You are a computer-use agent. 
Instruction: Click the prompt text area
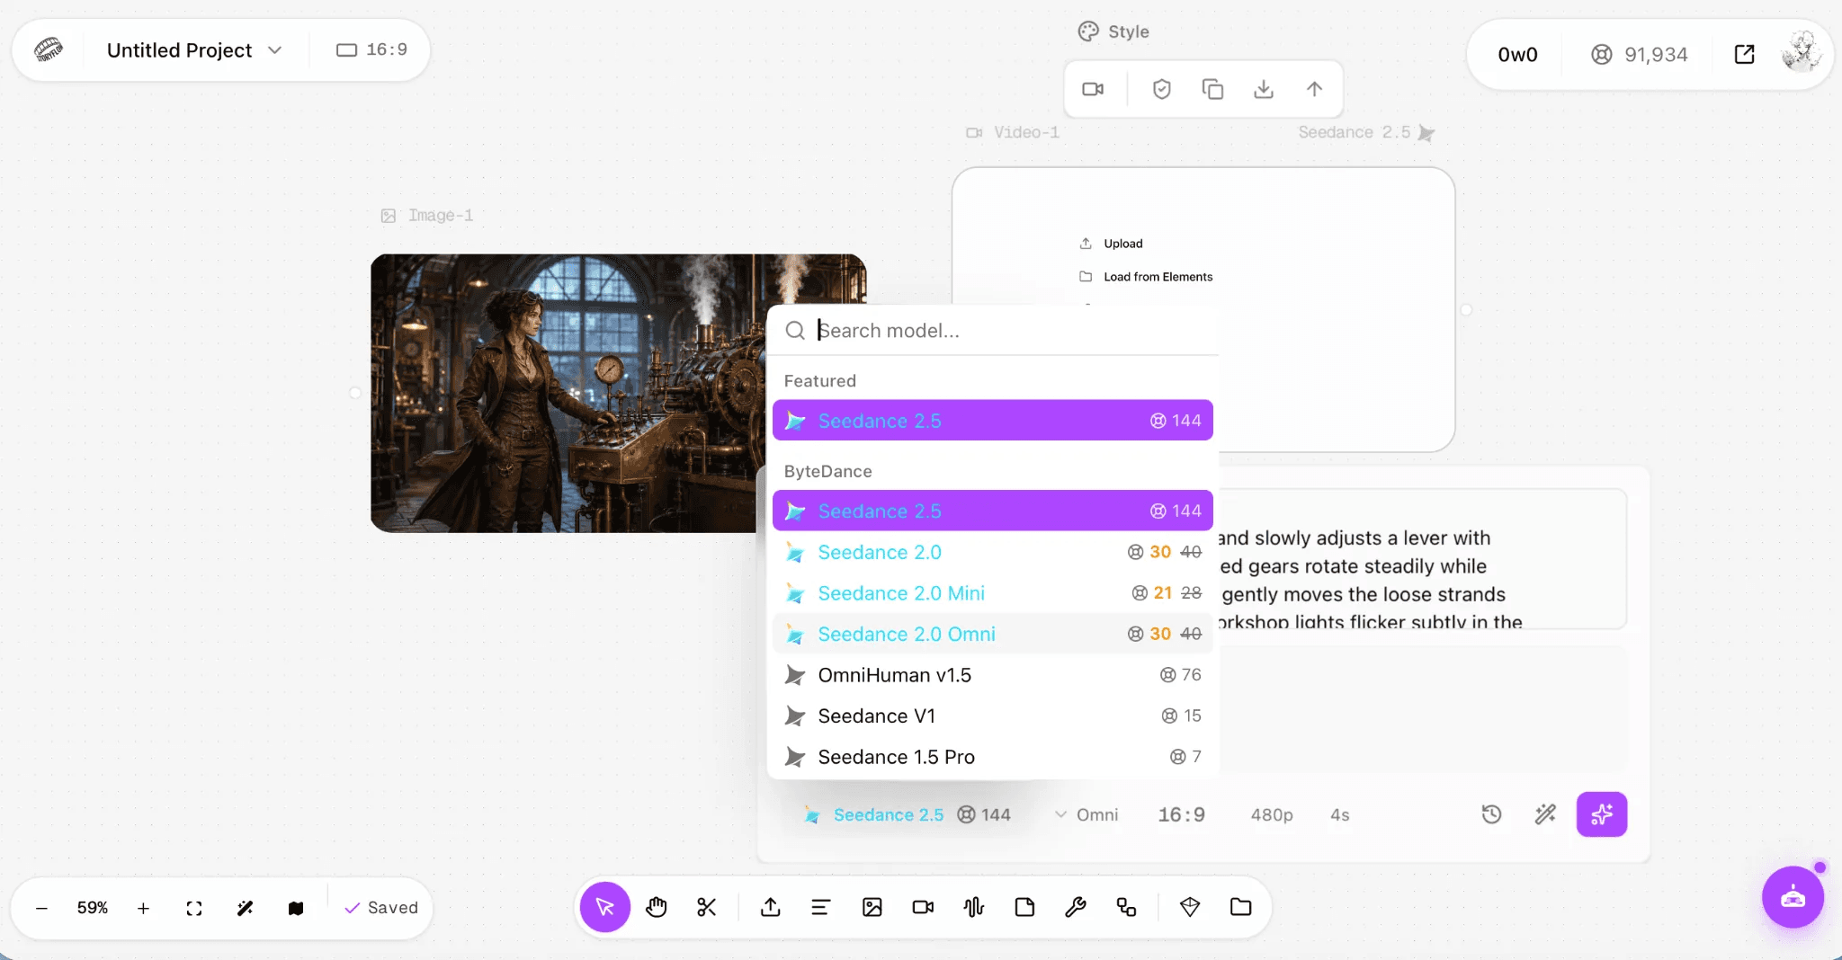click(1421, 559)
